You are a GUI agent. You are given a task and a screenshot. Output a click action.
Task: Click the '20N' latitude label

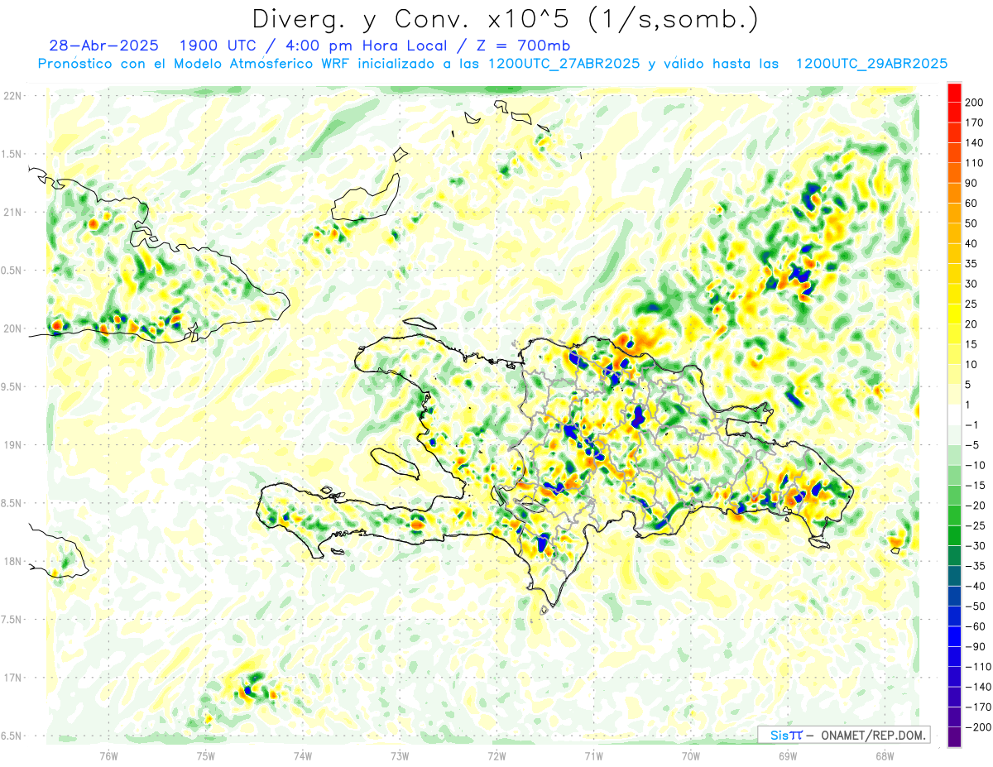12,328
